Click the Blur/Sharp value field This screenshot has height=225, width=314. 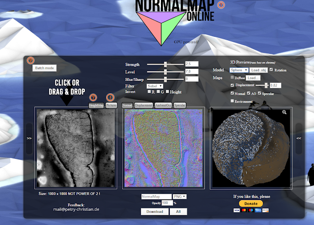[x=192, y=79]
